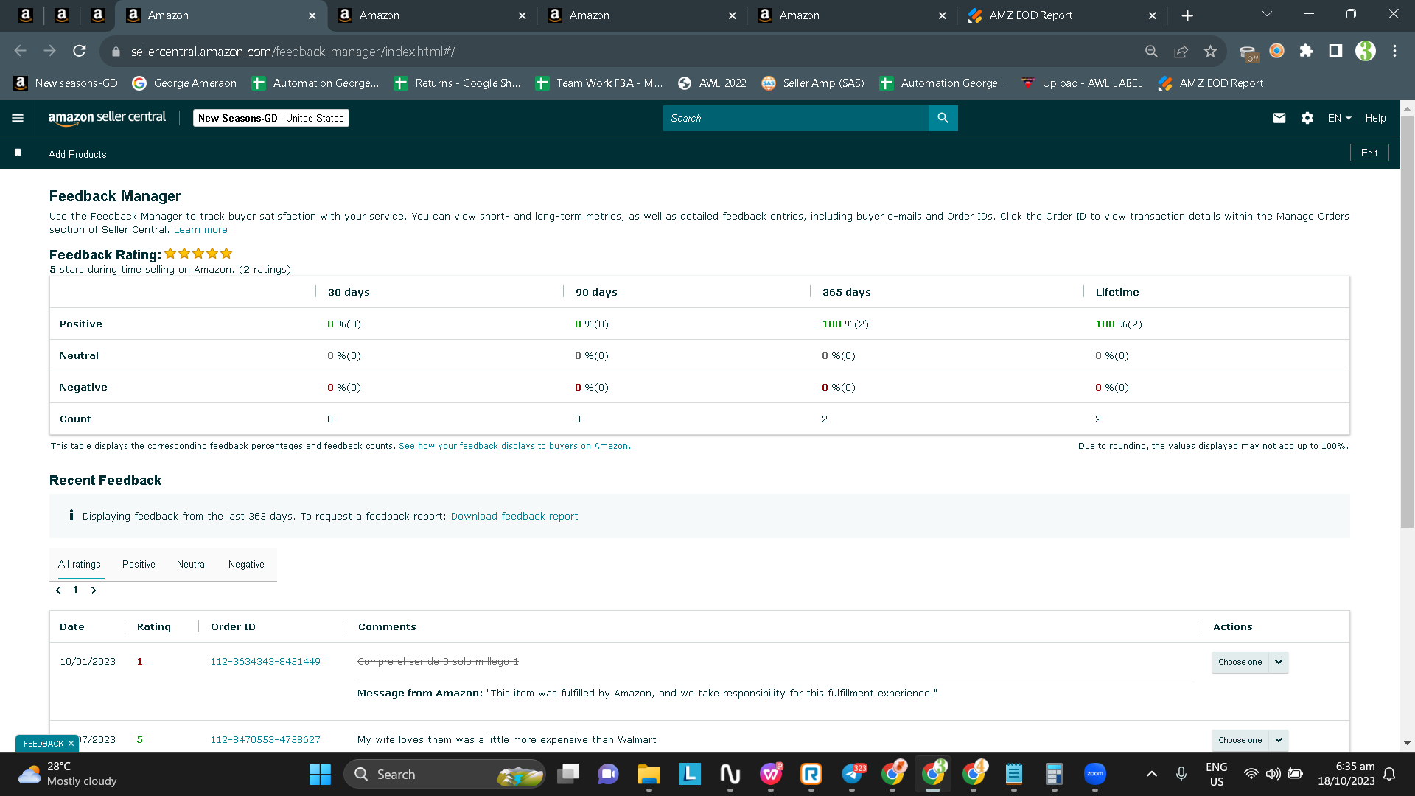Click the five-star Feedback Rating

tap(198, 254)
